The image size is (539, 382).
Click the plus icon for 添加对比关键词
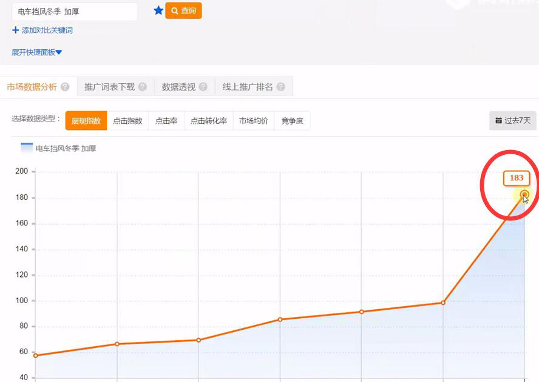15,30
